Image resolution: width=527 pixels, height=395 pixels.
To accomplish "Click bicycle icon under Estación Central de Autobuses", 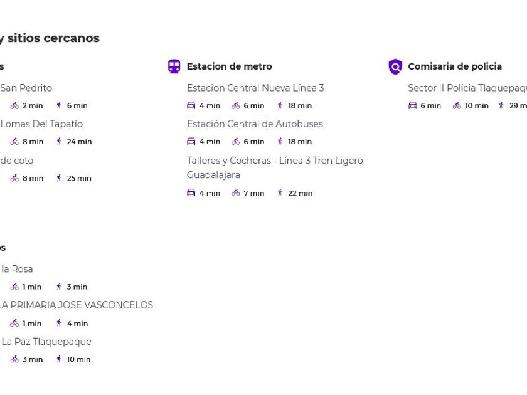I will 236,142.
